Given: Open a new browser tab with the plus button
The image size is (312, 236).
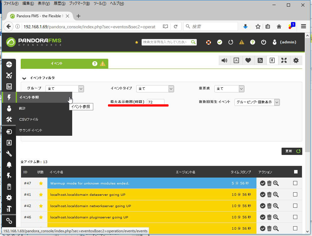Looking at the screenshot, I should point(78,16).
